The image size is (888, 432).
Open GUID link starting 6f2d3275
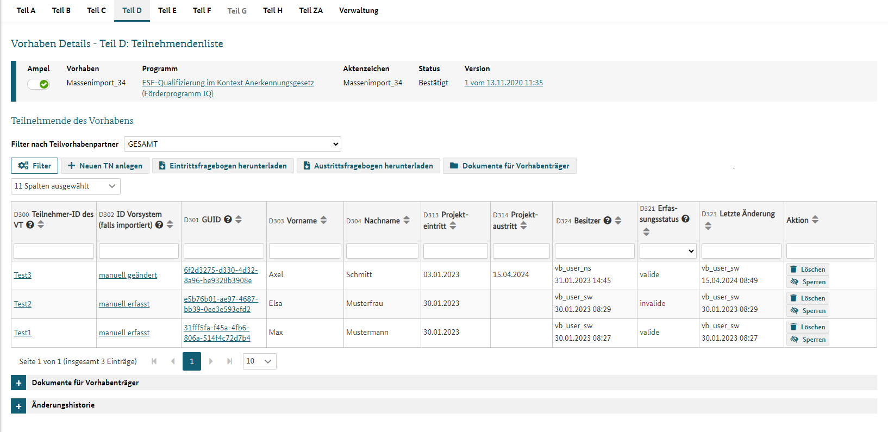tap(221, 276)
